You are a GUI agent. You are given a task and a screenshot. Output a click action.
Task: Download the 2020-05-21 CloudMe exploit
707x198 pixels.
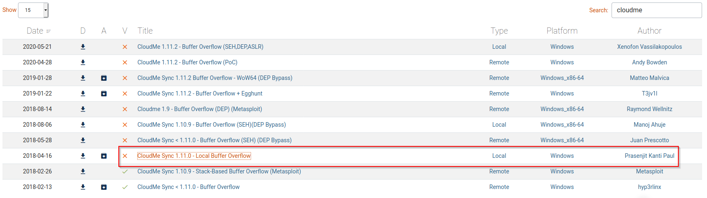(x=83, y=47)
